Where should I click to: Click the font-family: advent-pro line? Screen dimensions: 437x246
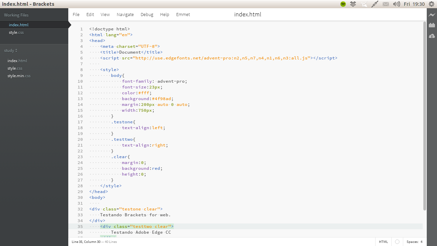[x=155, y=81]
